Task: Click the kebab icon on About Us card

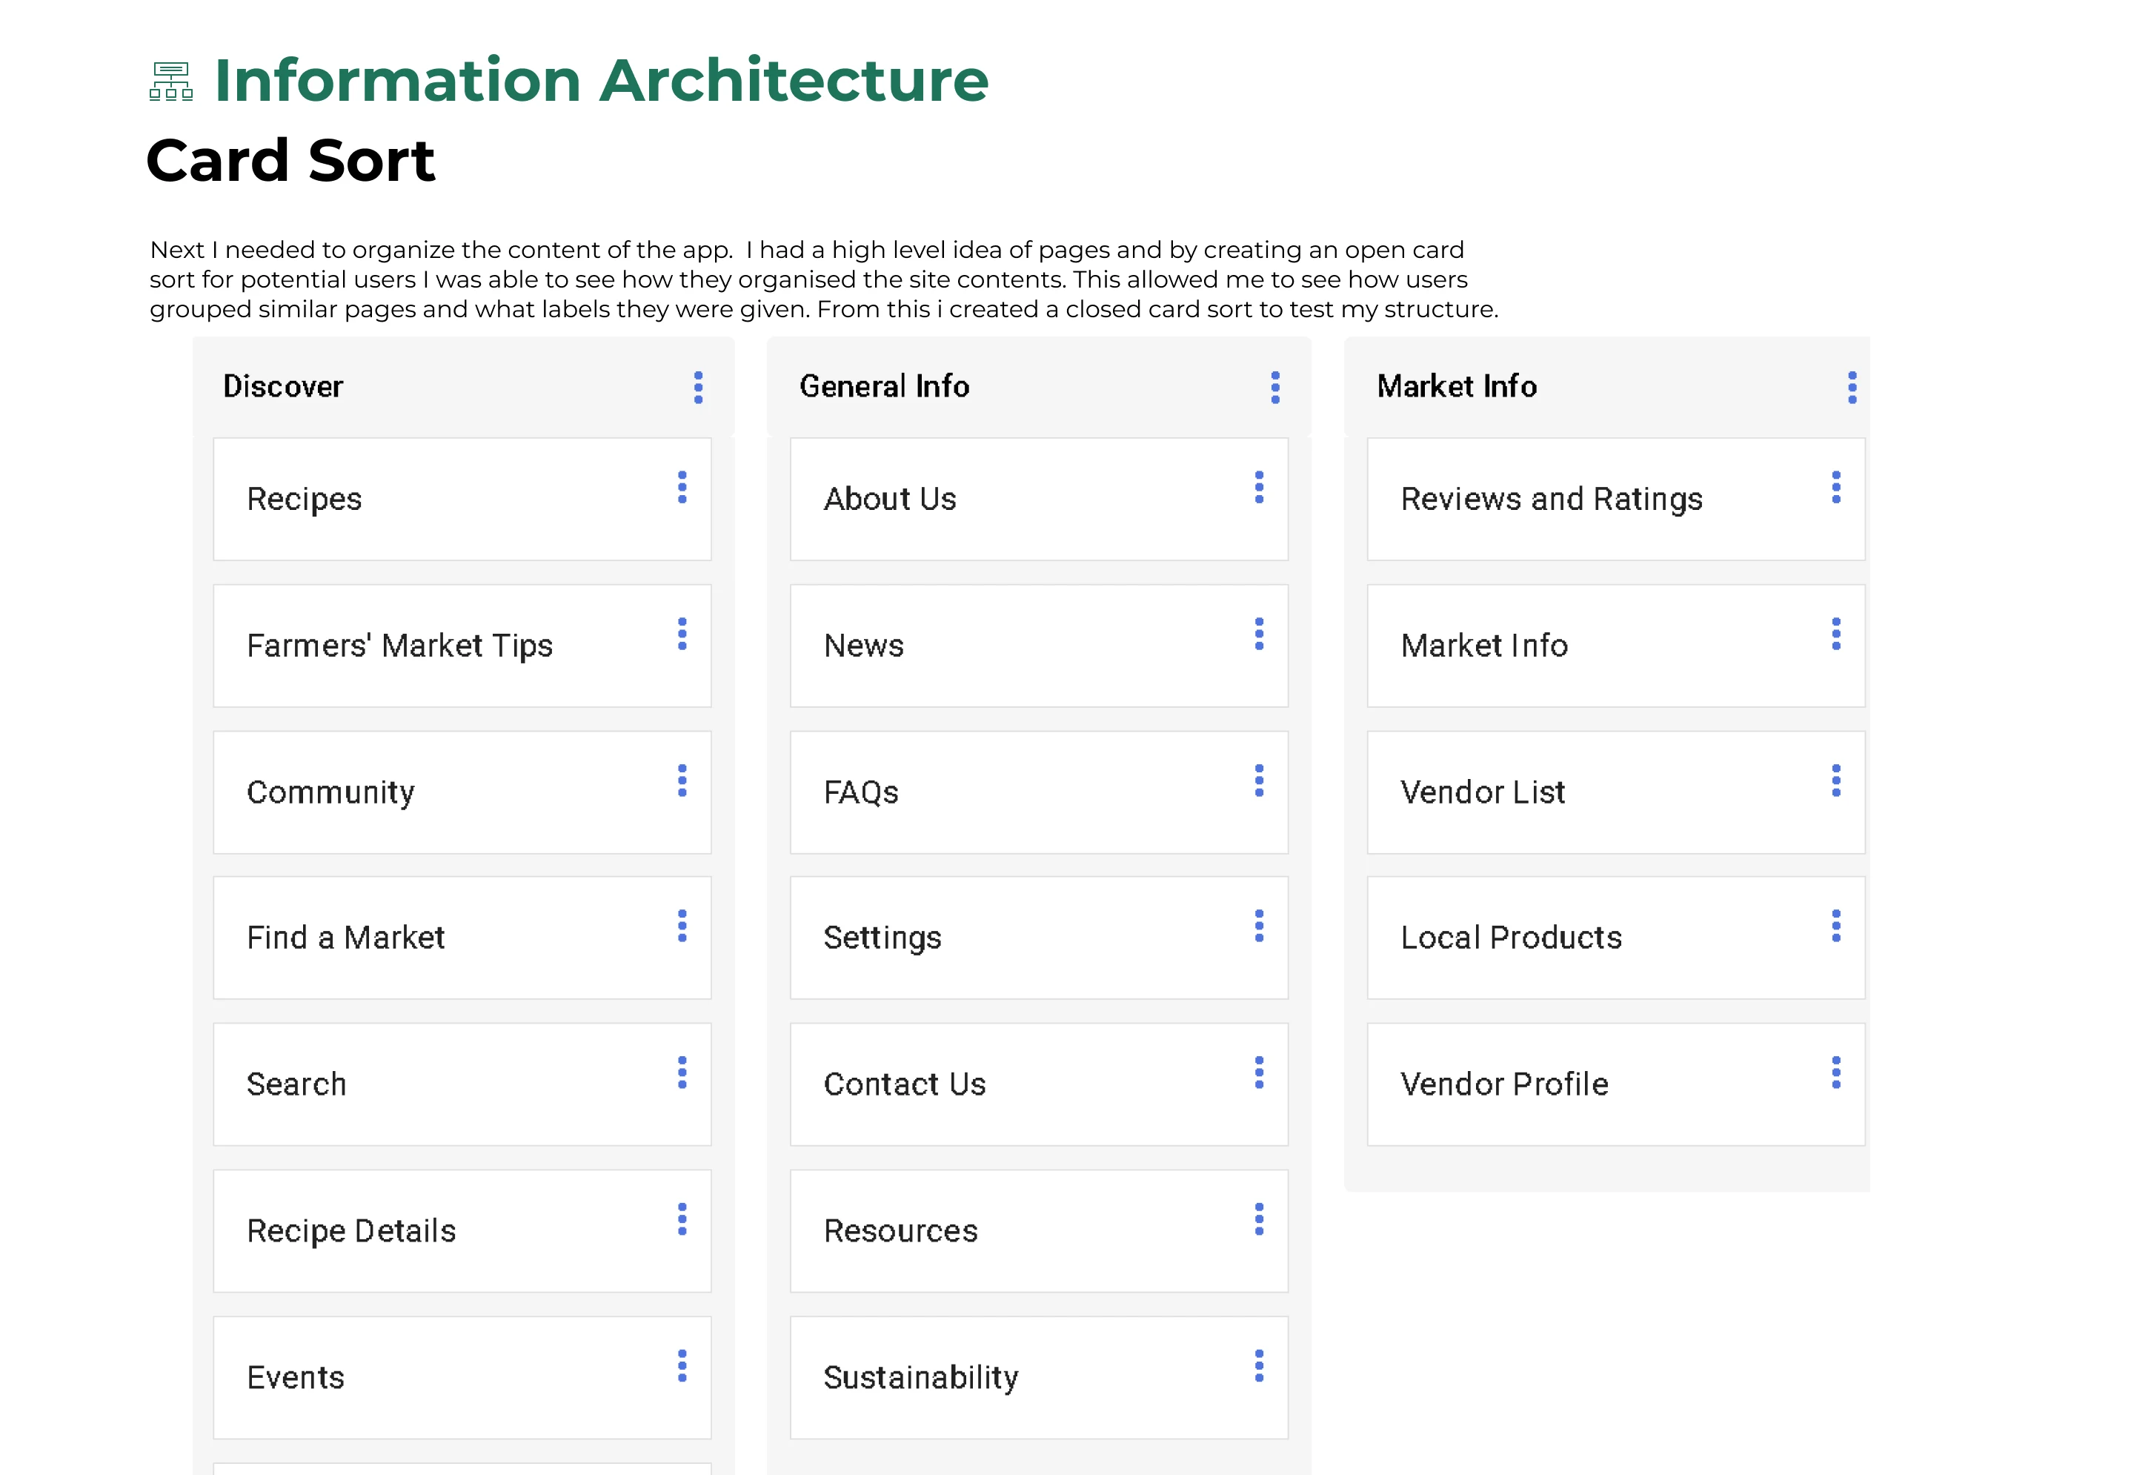Action: pos(1258,487)
